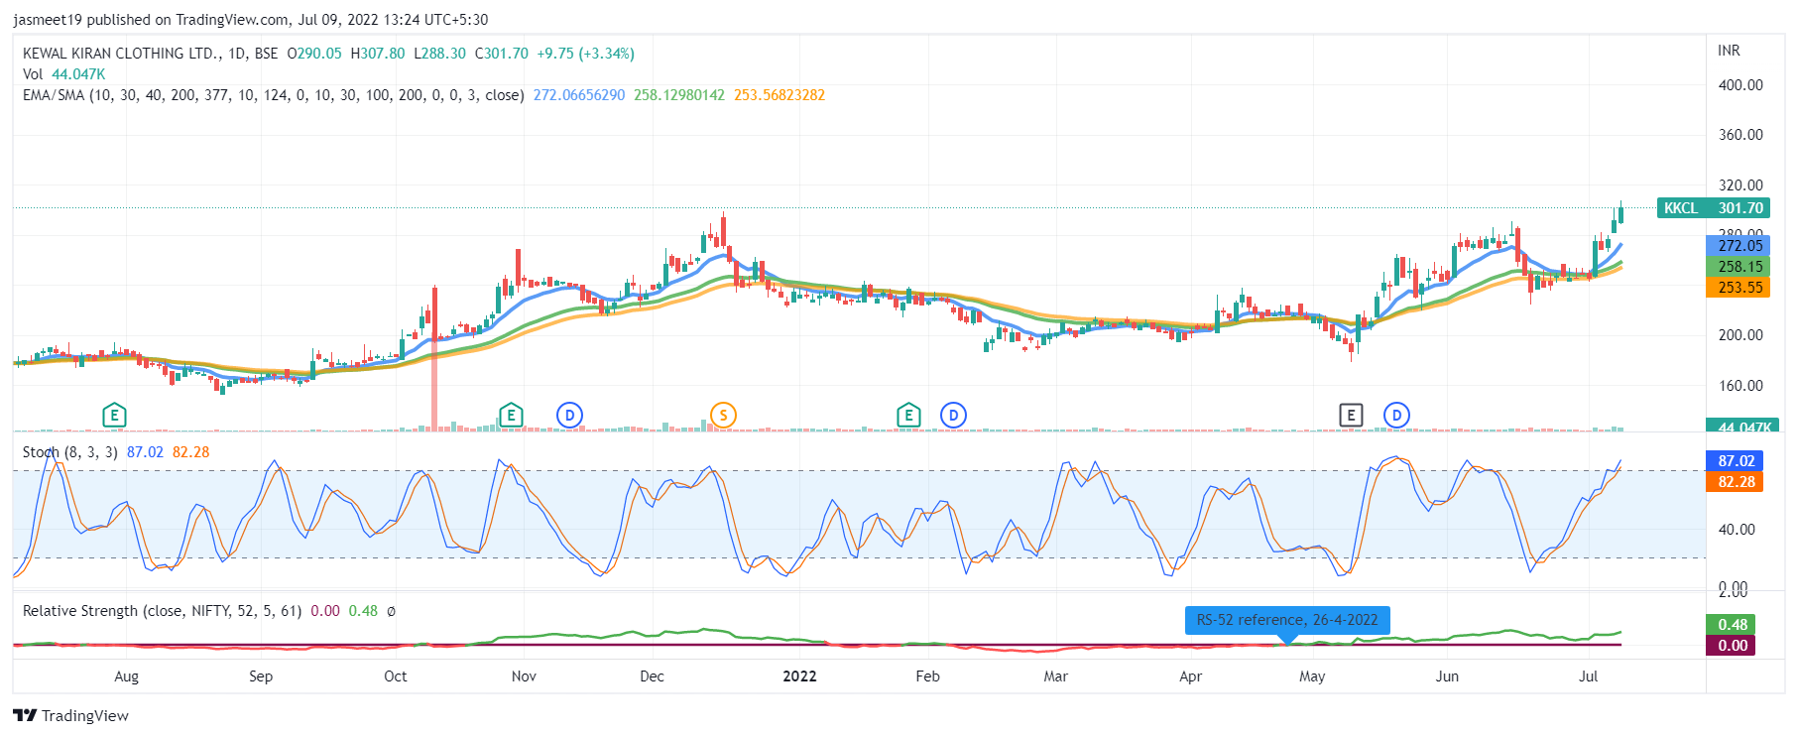
Task: Click the dividend D marker in November
Action: [x=569, y=416]
